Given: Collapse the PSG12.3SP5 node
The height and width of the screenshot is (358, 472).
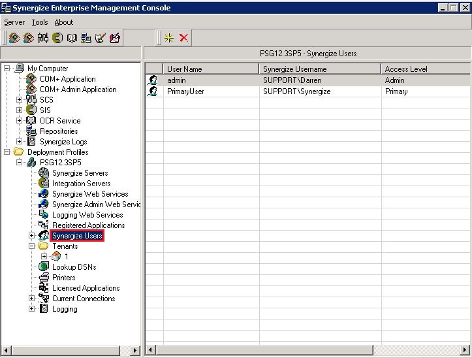Looking at the screenshot, I should (20, 163).
